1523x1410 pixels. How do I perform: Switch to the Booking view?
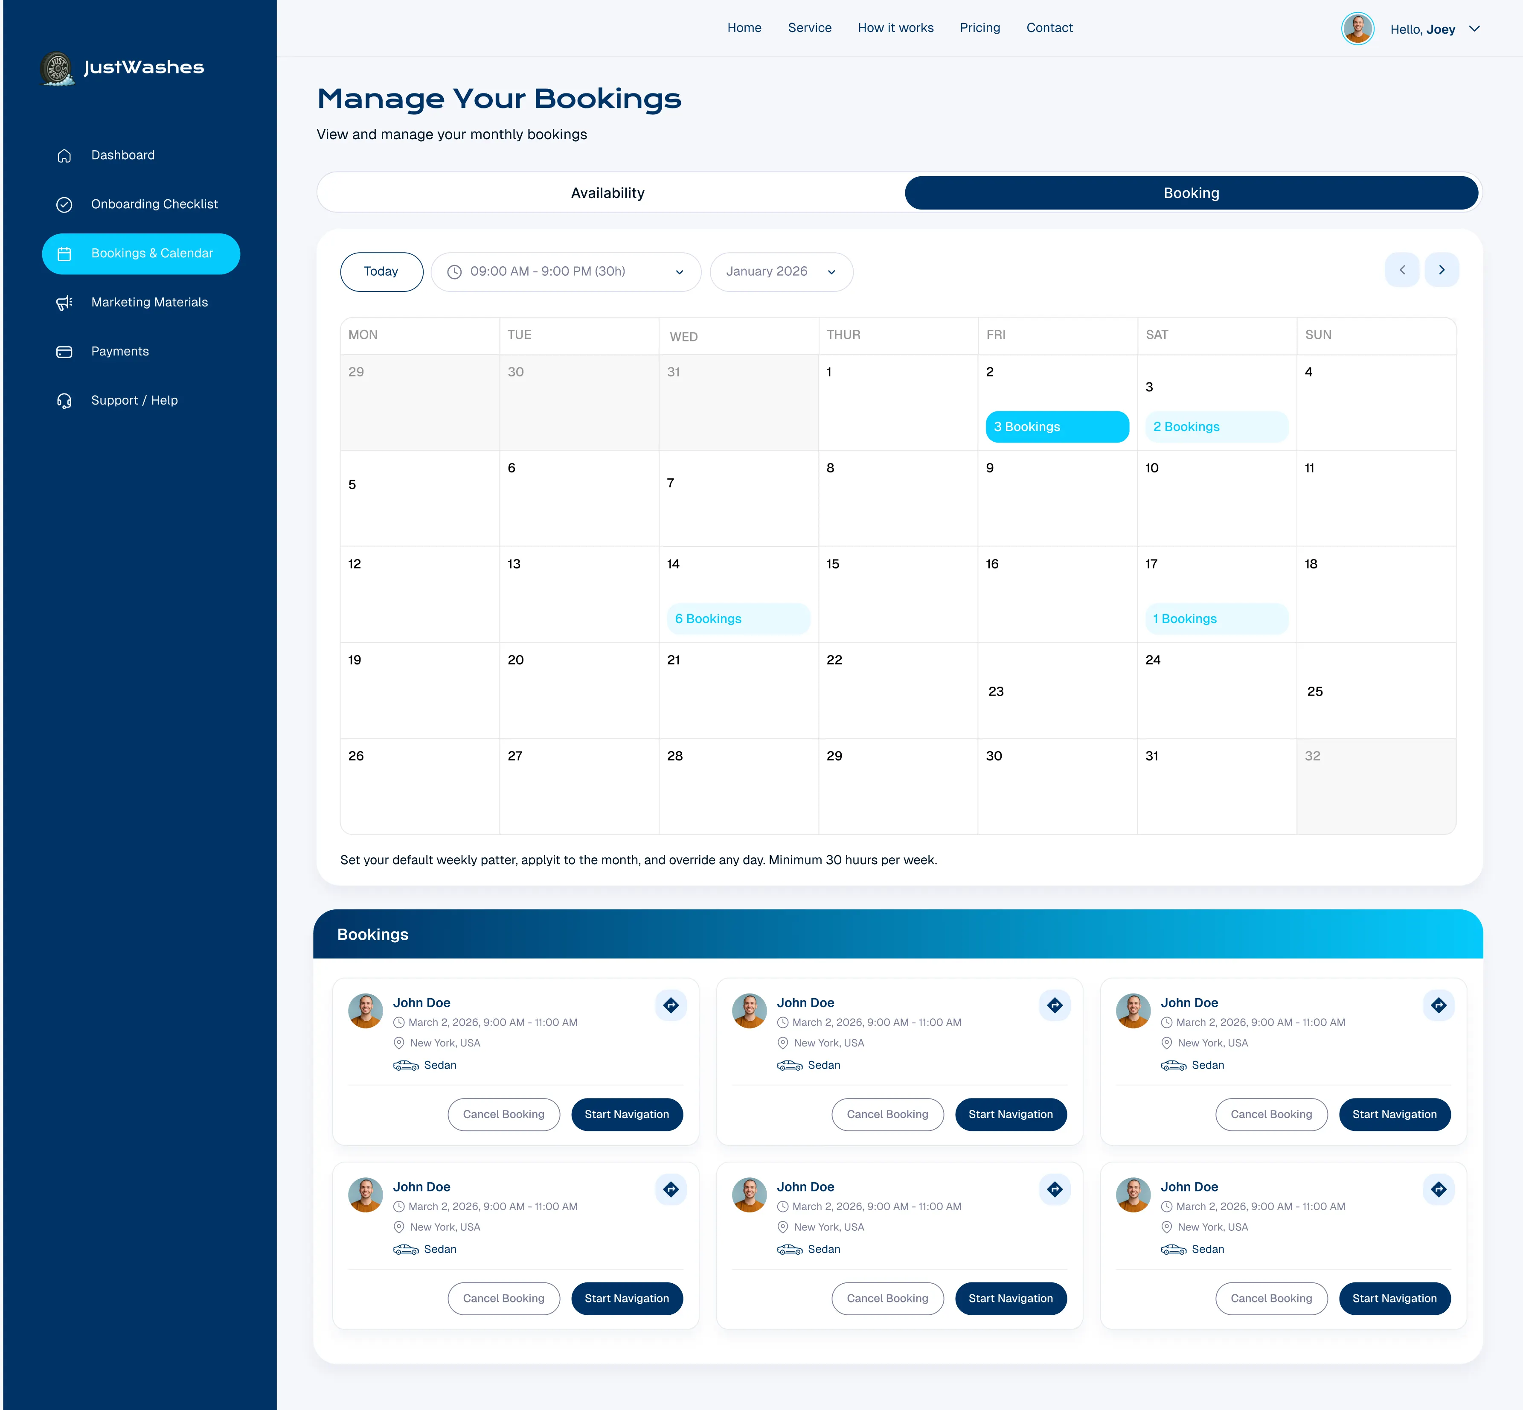1191,193
